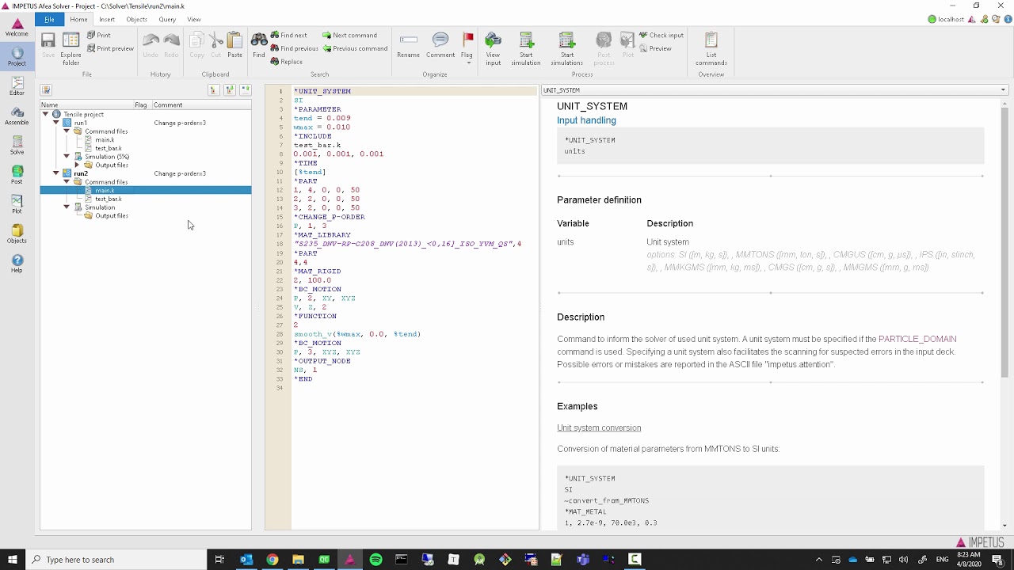
Task: Open input Preview in Process group
Action: pyautogui.click(x=655, y=48)
